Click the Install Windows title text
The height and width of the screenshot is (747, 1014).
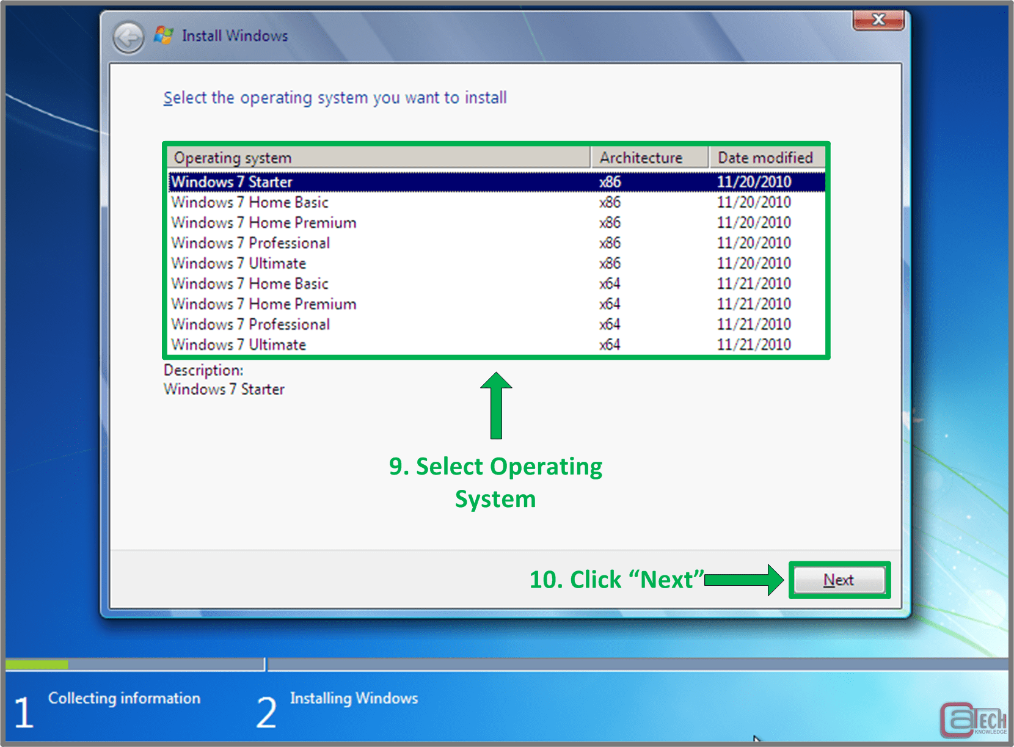coord(235,36)
